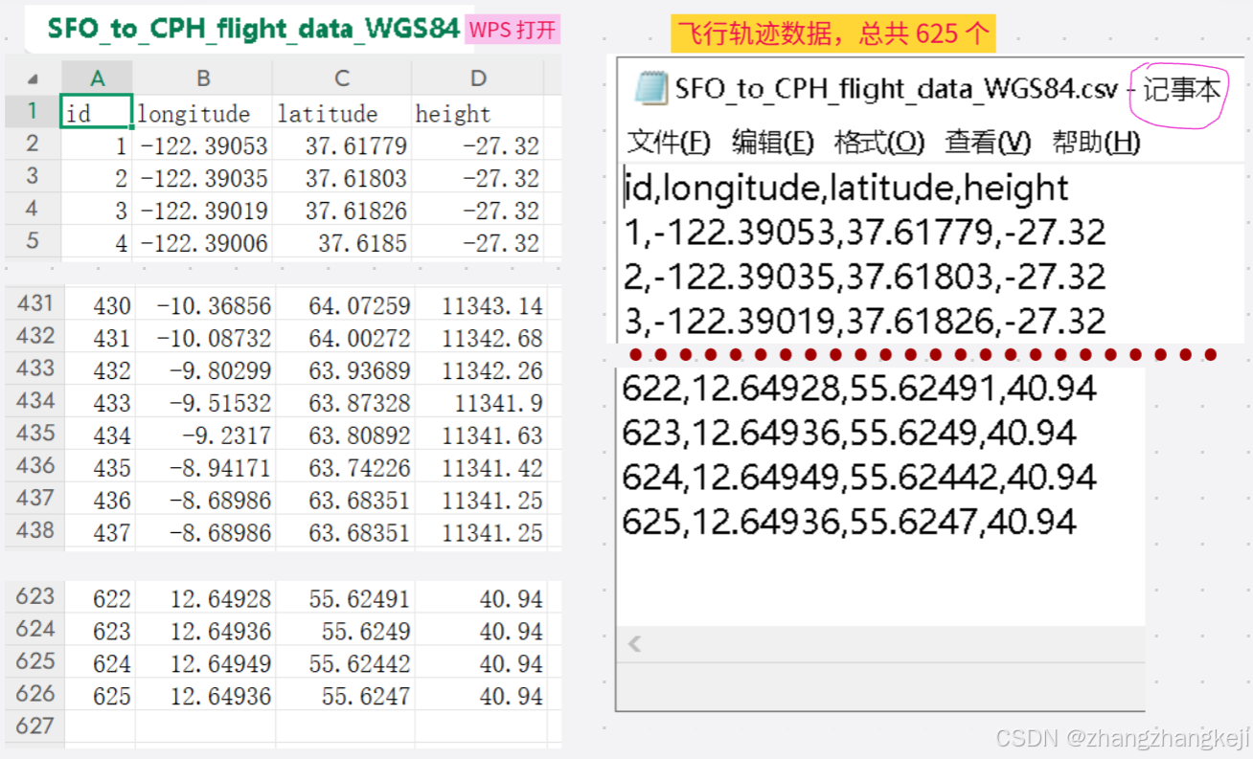Click cell with height 11341.9
The image size is (1253, 759).
click(478, 403)
